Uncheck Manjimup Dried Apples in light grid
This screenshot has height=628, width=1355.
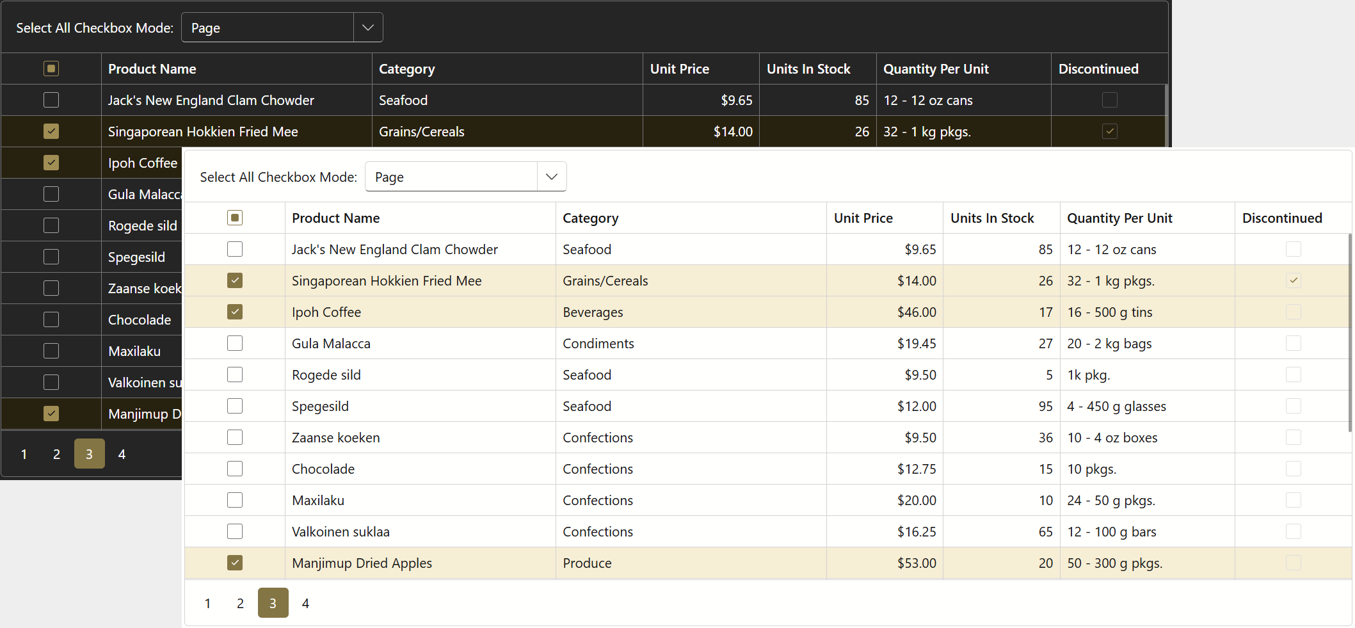click(x=235, y=563)
